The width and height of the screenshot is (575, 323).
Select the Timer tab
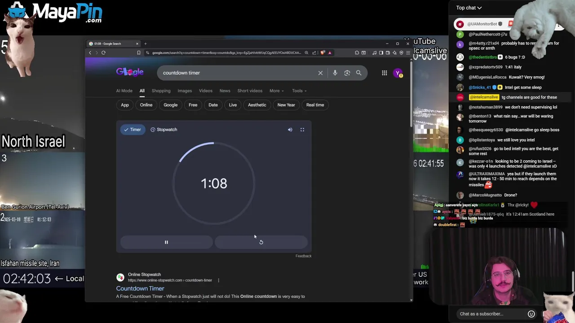tap(133, 130)
